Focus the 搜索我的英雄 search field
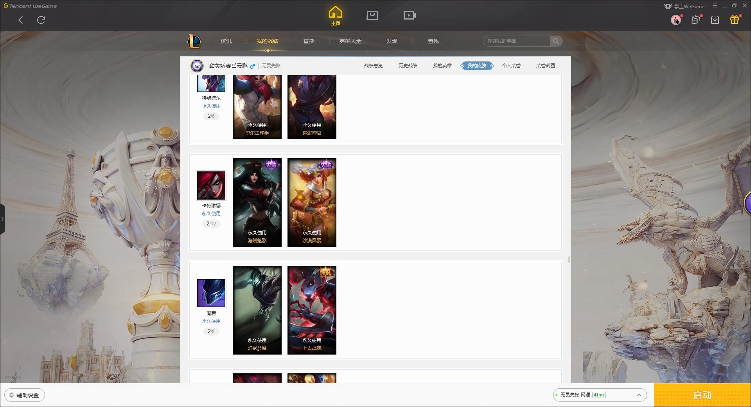This screenshot has height=407, width=751. 516,41
